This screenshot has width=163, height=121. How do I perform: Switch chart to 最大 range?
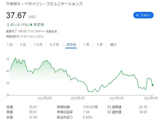pyautogui.click(x=113, y=45)
